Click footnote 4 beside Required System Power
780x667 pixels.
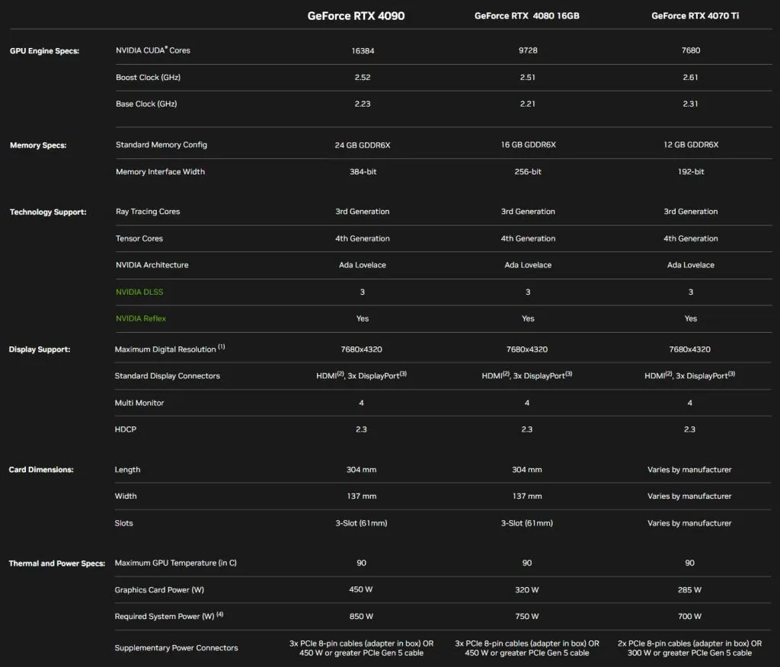[x=220, y=614]
